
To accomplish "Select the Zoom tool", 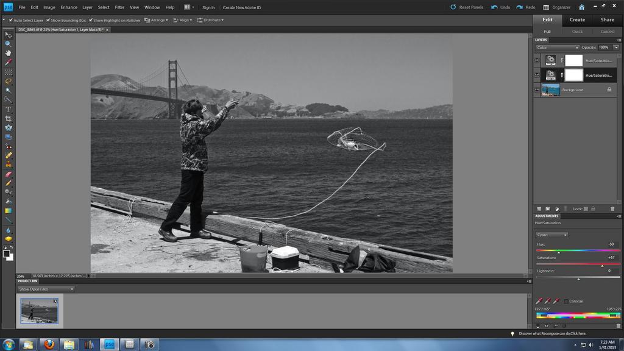I will tap(8, 44).
